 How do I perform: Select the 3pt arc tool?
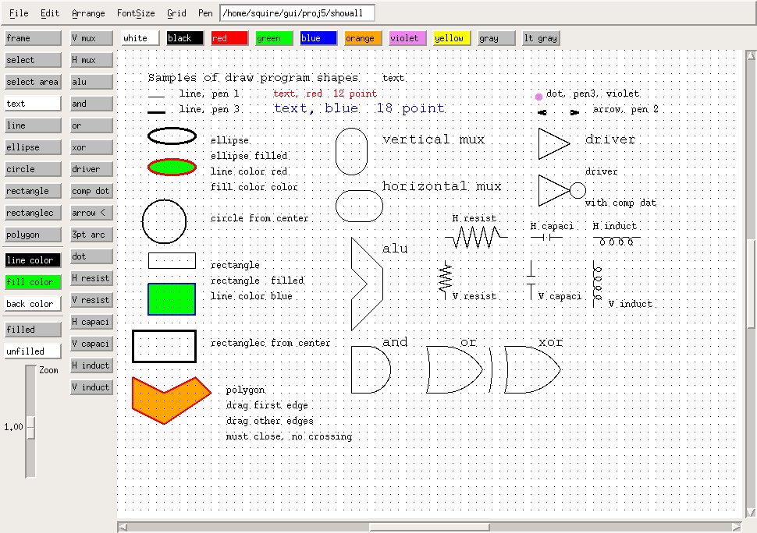point(92,235)
